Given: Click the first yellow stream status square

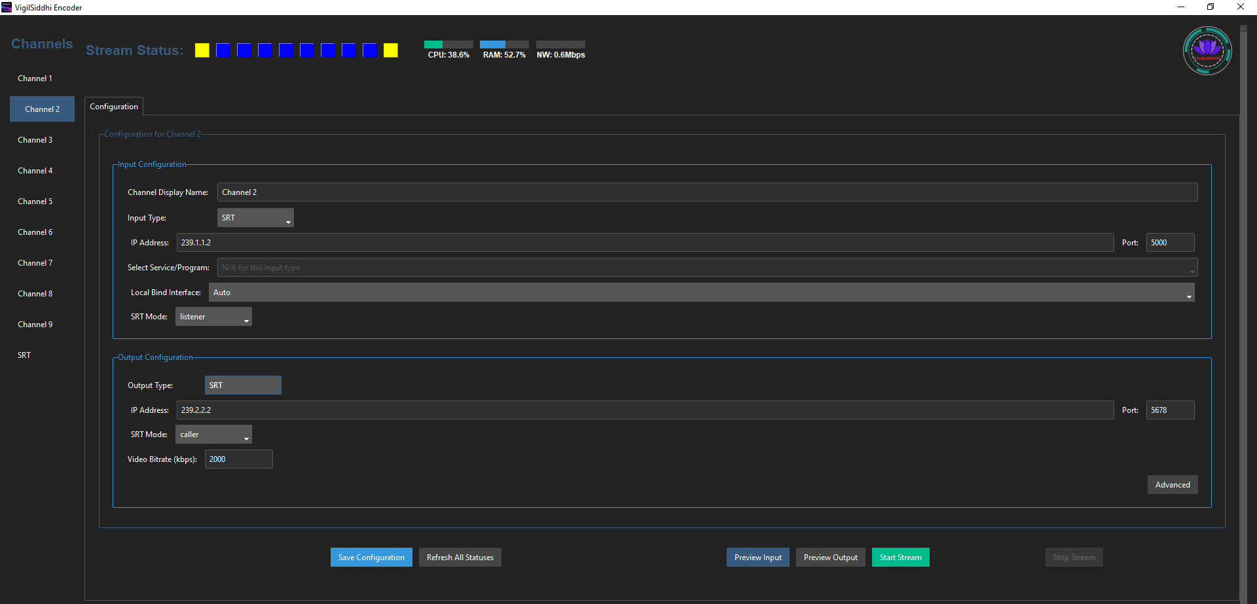Looking at the screenshot, I should click(x=202, y=50).
